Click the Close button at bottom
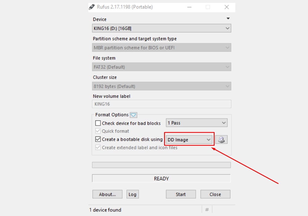The height and width of the screenshot is (216, 308). tap(215, 194)
